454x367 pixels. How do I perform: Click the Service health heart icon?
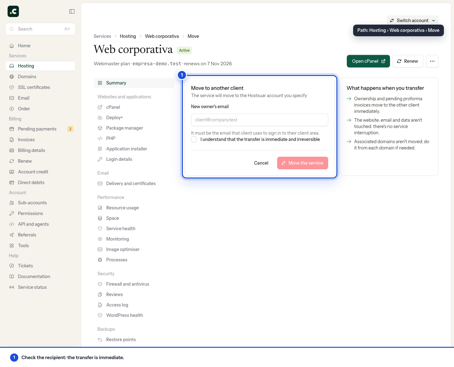coord(100,229)
